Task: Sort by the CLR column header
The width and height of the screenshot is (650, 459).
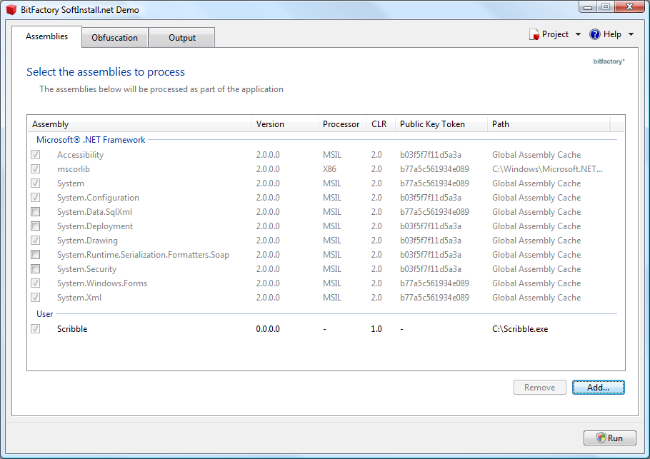Action: 381,124
